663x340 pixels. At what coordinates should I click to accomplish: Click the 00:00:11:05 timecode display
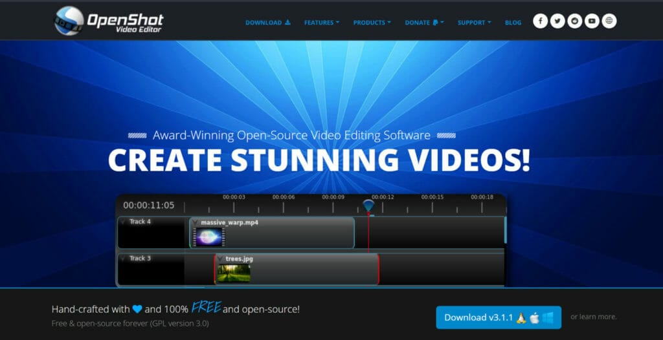[149, 206]
